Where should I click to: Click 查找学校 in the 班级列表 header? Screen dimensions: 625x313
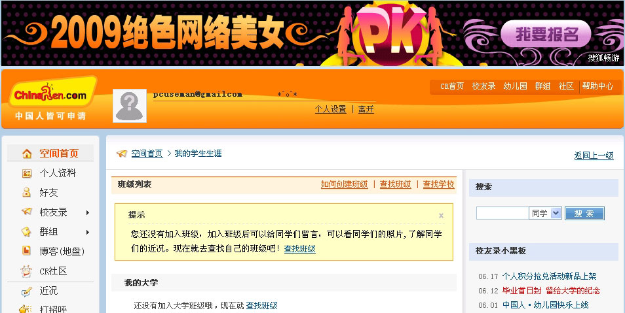click(438, 184)
